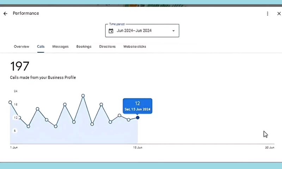Click the first data point at 1 Jun
Viewport: 282px width, 169px height.
click(x=10, y=102)
